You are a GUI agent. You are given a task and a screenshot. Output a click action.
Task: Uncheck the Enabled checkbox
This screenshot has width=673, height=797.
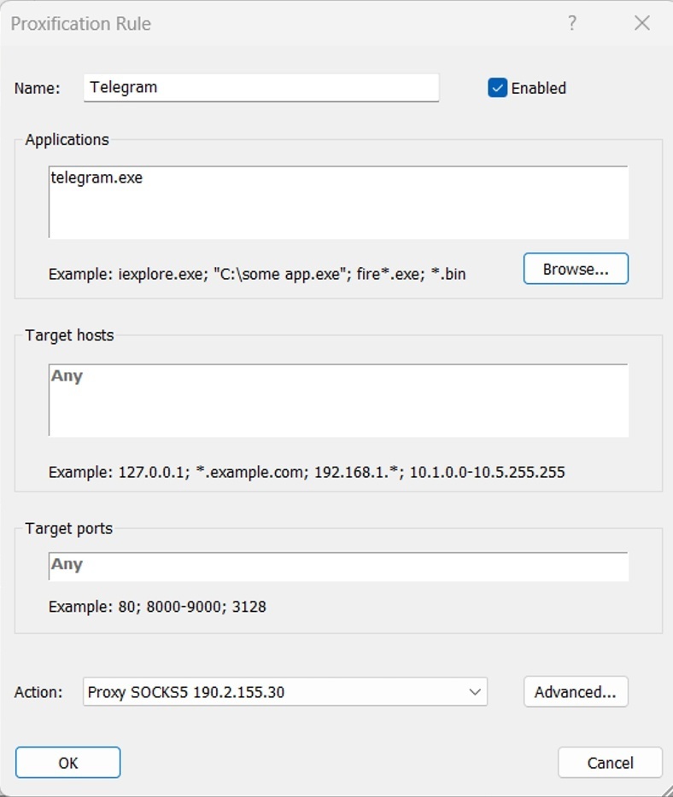tap(497, 88)
